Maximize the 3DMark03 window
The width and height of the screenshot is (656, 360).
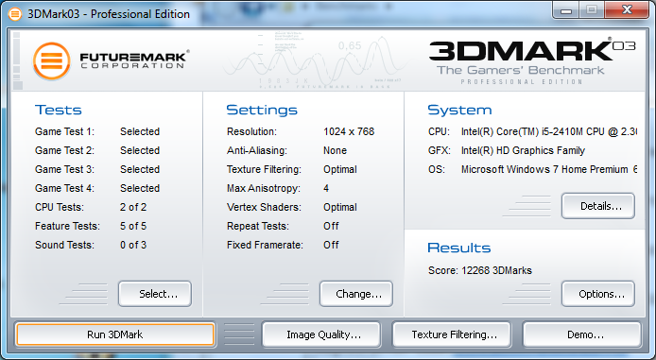tap(592, 10)
